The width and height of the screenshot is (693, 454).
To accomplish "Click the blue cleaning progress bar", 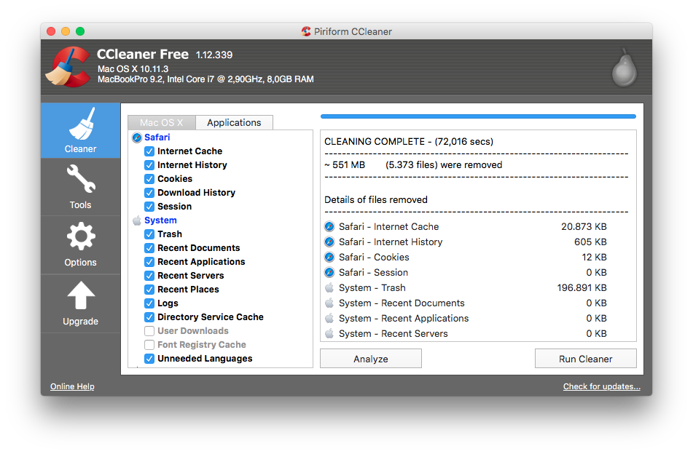I will pyautogui.click(x=478, y=116).
